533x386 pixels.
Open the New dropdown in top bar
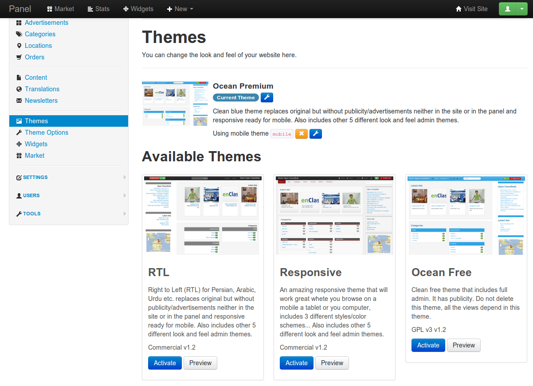180,9
